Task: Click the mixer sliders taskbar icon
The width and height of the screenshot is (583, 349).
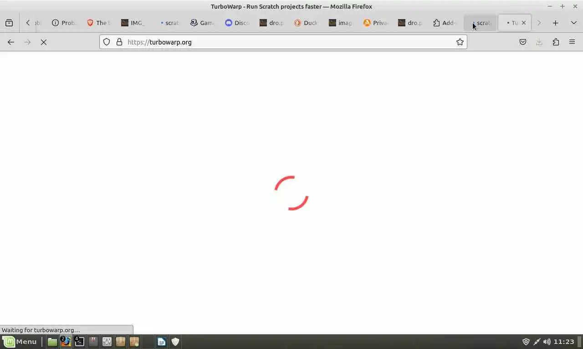Action: point(107,341)
